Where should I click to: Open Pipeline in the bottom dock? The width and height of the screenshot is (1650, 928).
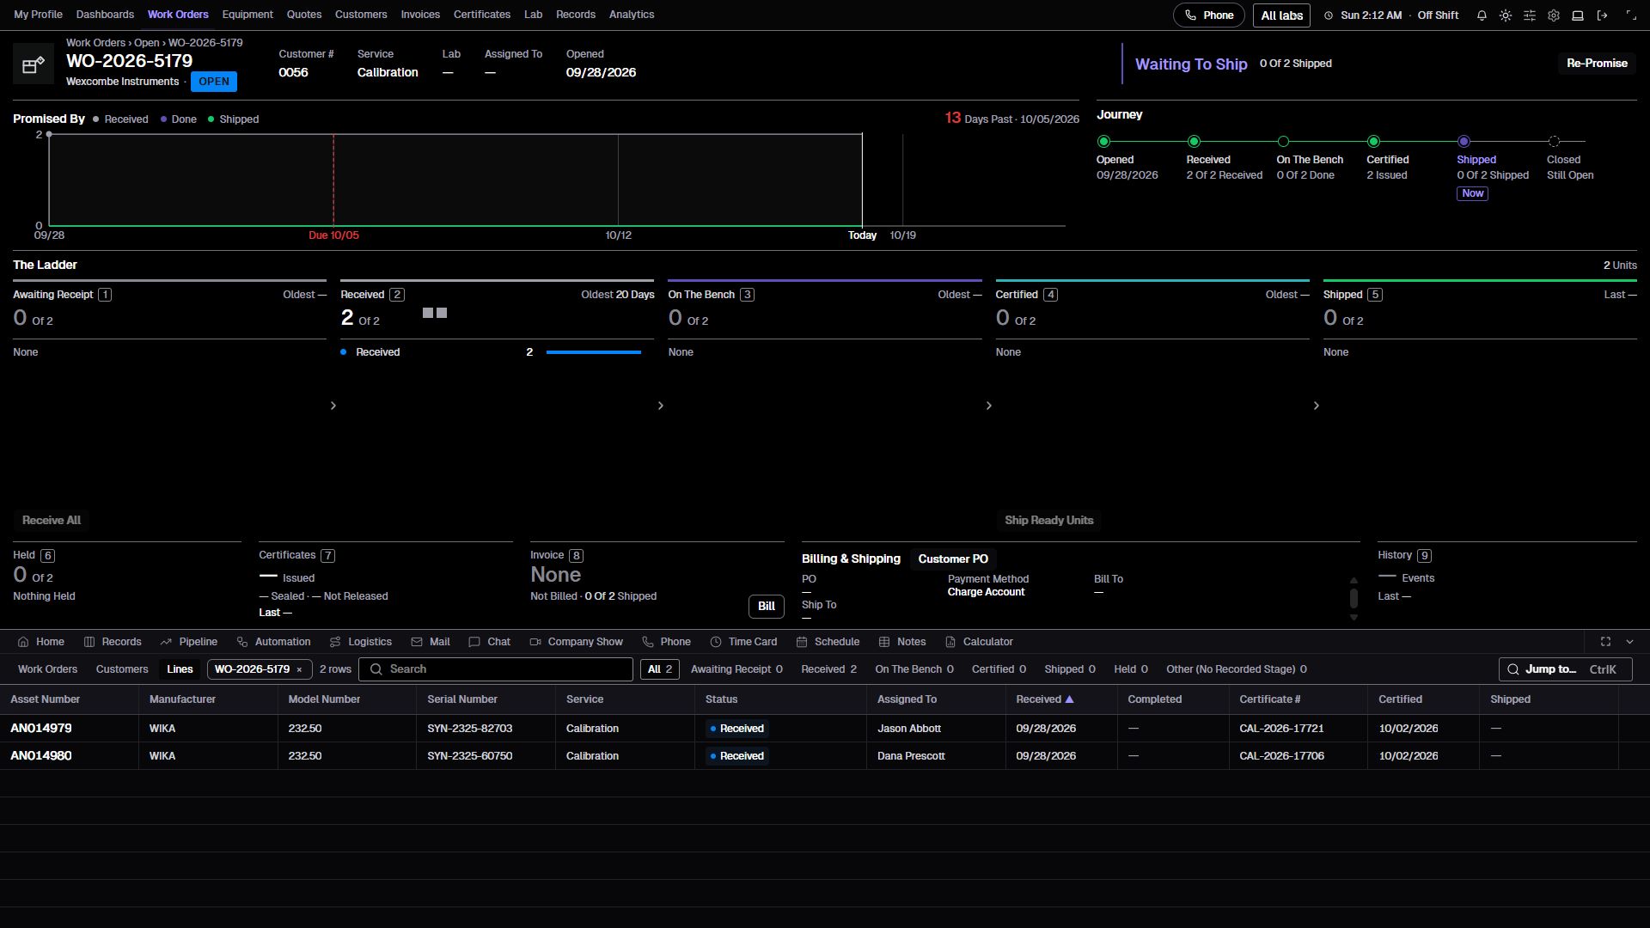coord(188,642)
